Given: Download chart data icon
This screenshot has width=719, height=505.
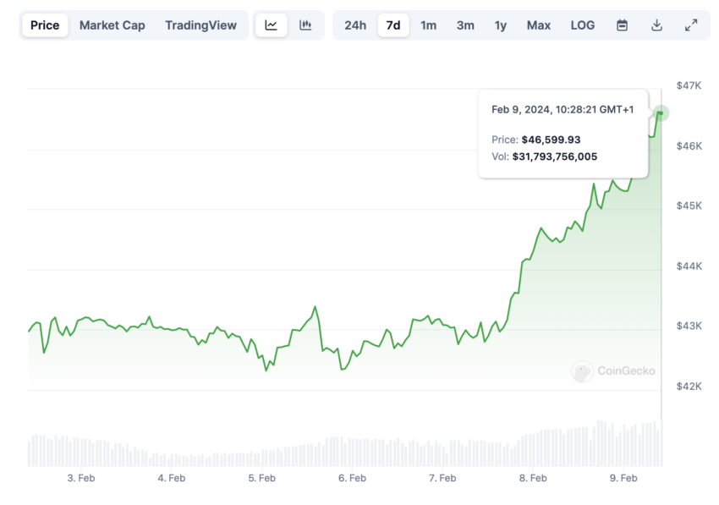Looking at the screenshot, I should [656, 25].
